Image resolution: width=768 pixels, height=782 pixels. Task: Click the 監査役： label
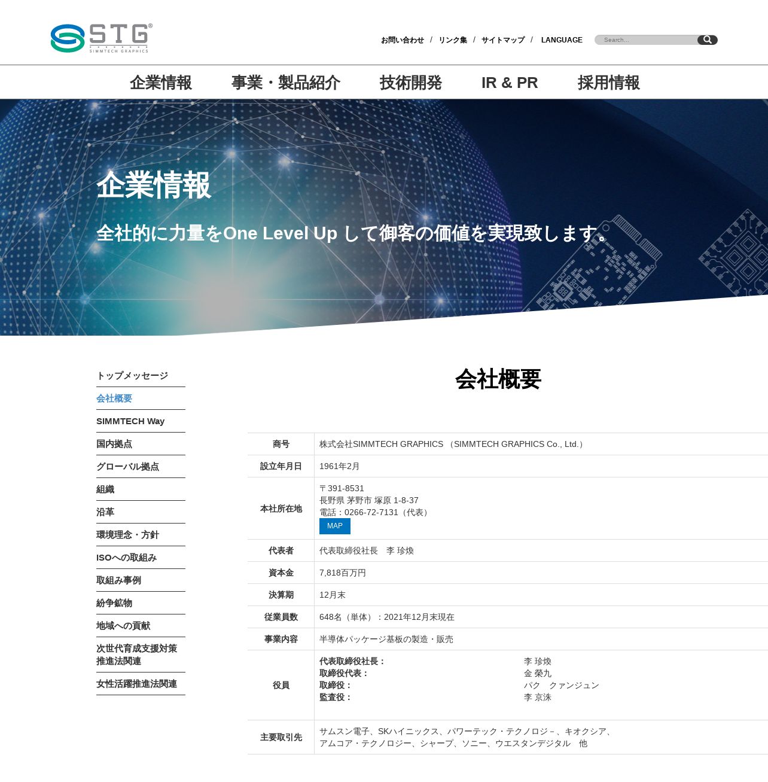[336, 697]
